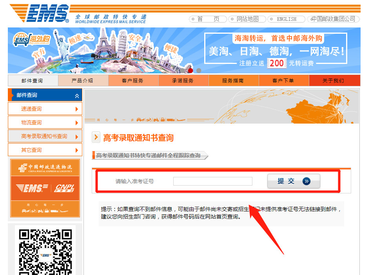Image resolution: width=370 pixels, height=275 pixels.
Task: Click the EMS QR code image
Action: click(45, 251)
